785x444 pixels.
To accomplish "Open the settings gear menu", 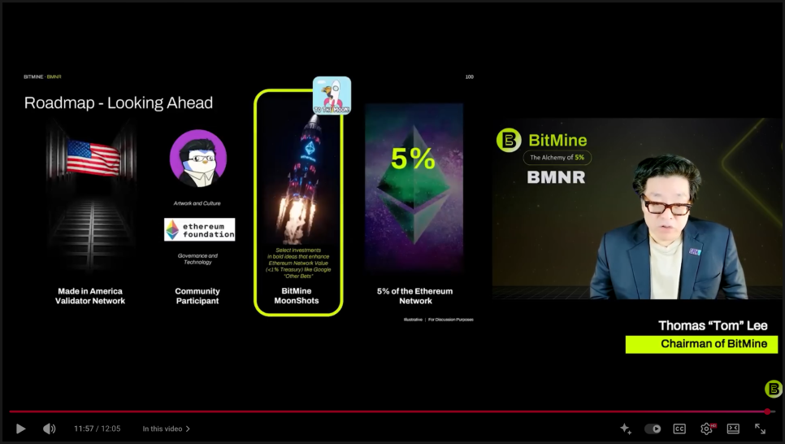I will pyautogui.click(x=706, y=429).
